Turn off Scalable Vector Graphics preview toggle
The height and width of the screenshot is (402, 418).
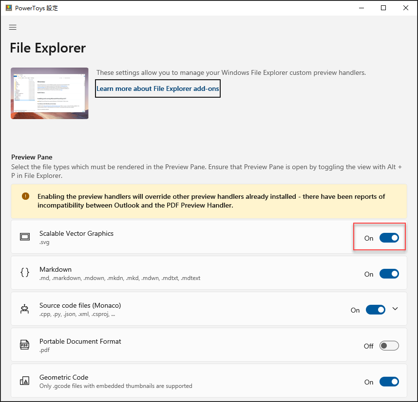click(x=389, y=238)
